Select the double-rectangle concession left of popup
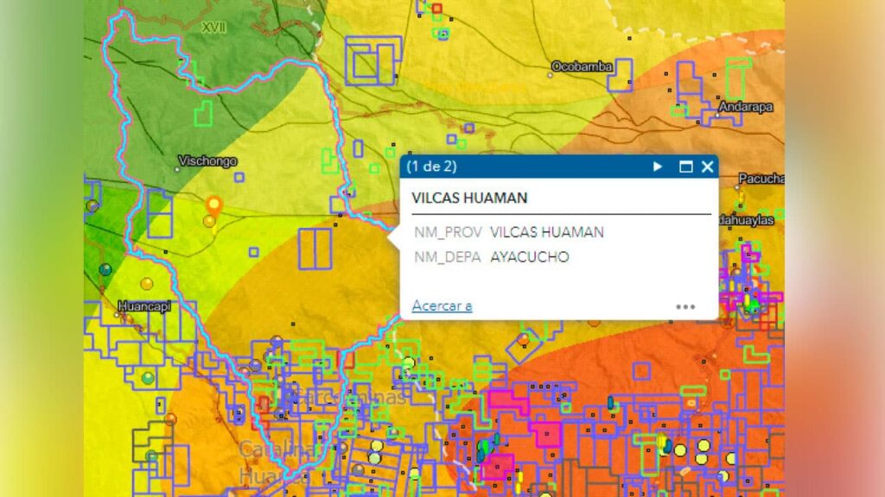The width and height of the screenshot is (885, 497). click(x=315, y=248)
